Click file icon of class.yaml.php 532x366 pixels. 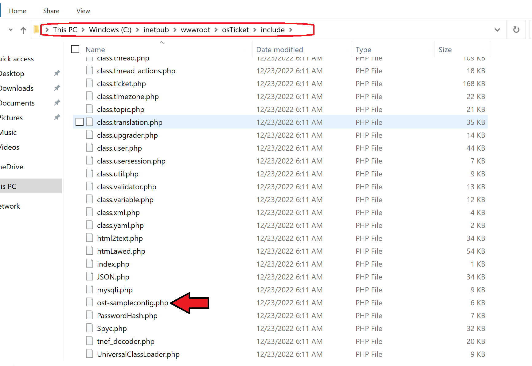tap(90, 225)
